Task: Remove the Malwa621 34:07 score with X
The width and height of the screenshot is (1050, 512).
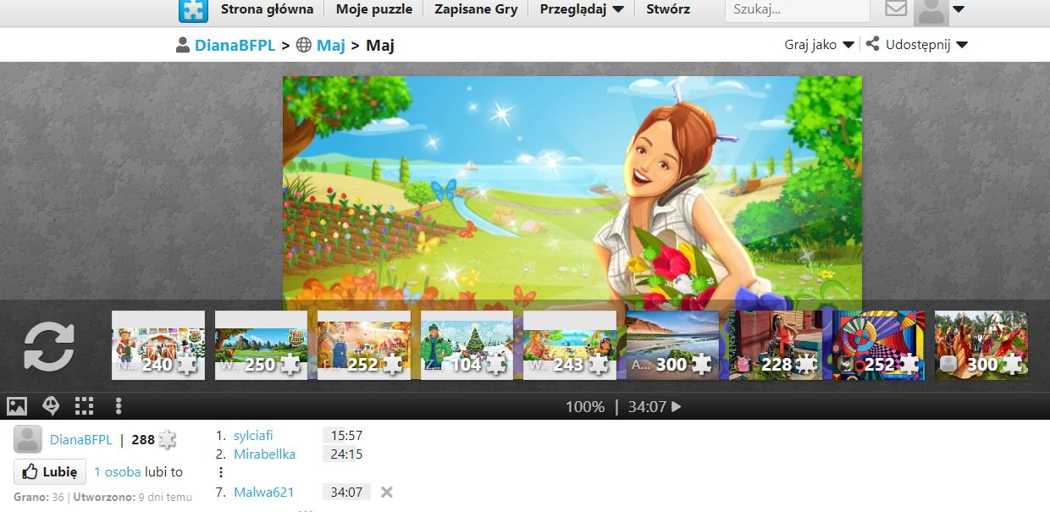Action: (x=386, y=492)
